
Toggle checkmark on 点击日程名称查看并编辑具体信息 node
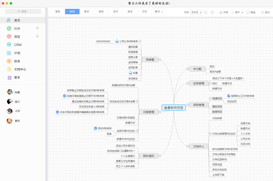click(x=57, y=112)
